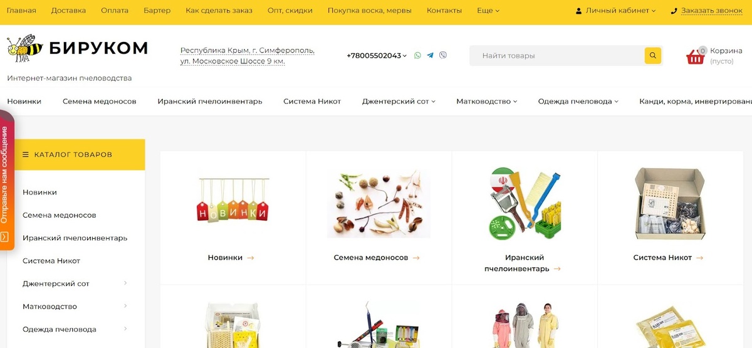This screenshot has height=348, width=752.
Task: Open the Telegram messenger icon
Action: 431,55
